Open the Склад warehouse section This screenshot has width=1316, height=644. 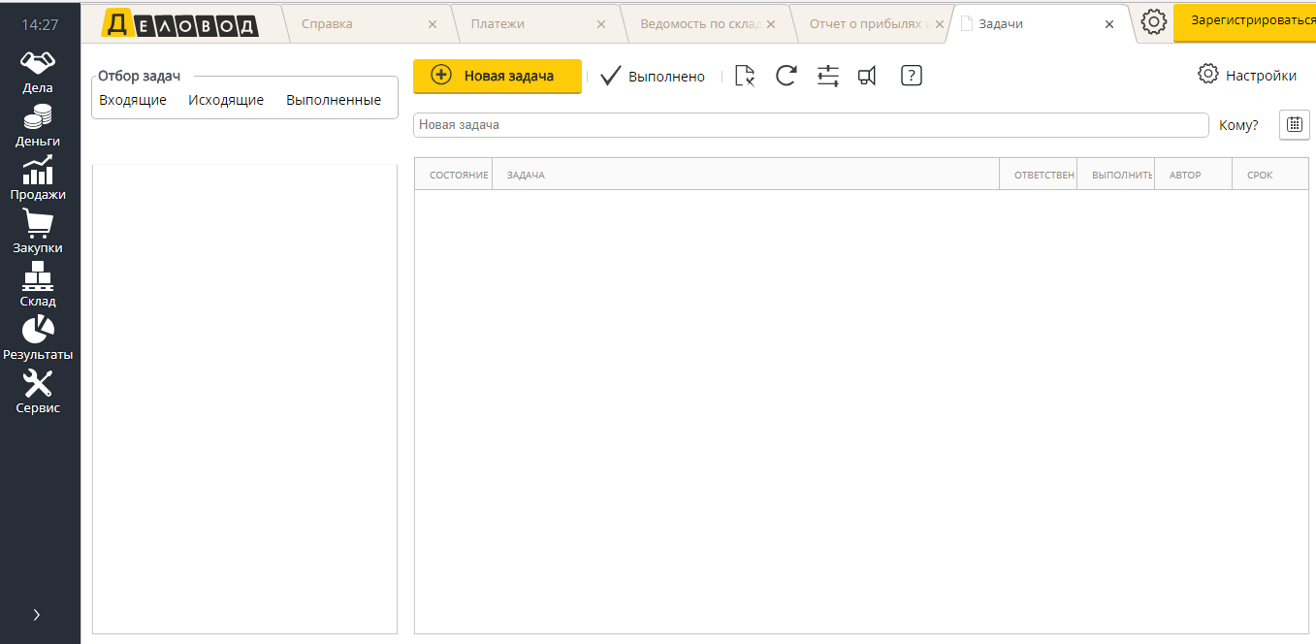pyautogui.click(x=38, y=284)
